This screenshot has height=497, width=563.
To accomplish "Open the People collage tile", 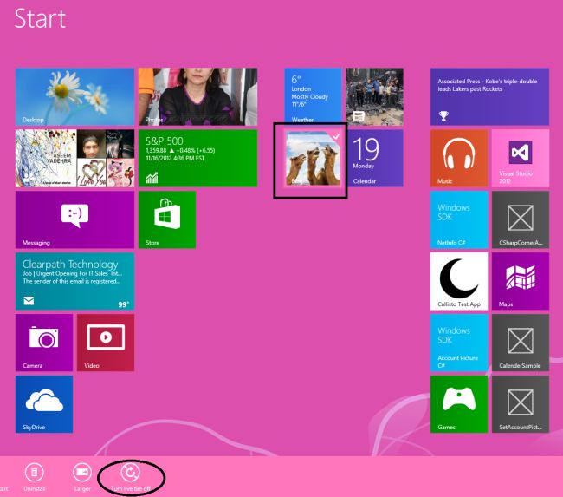I will [x=74, y=158].
